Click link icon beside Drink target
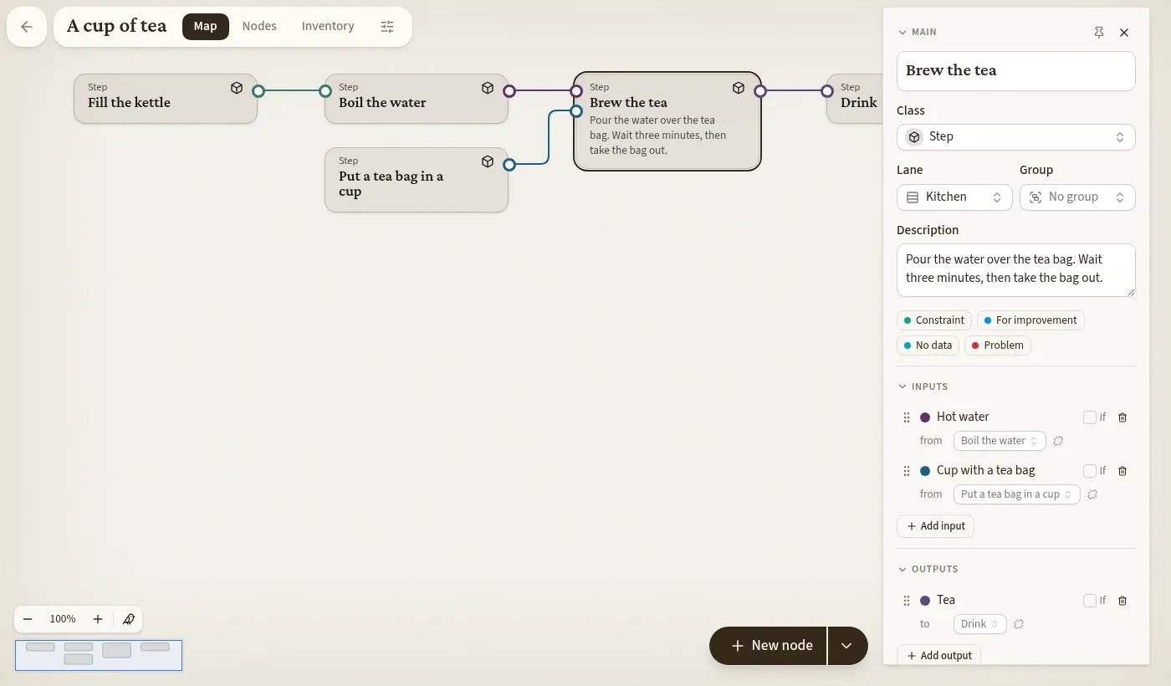The width and height of the screenshot is (1171, 686). pos(1018,624)
